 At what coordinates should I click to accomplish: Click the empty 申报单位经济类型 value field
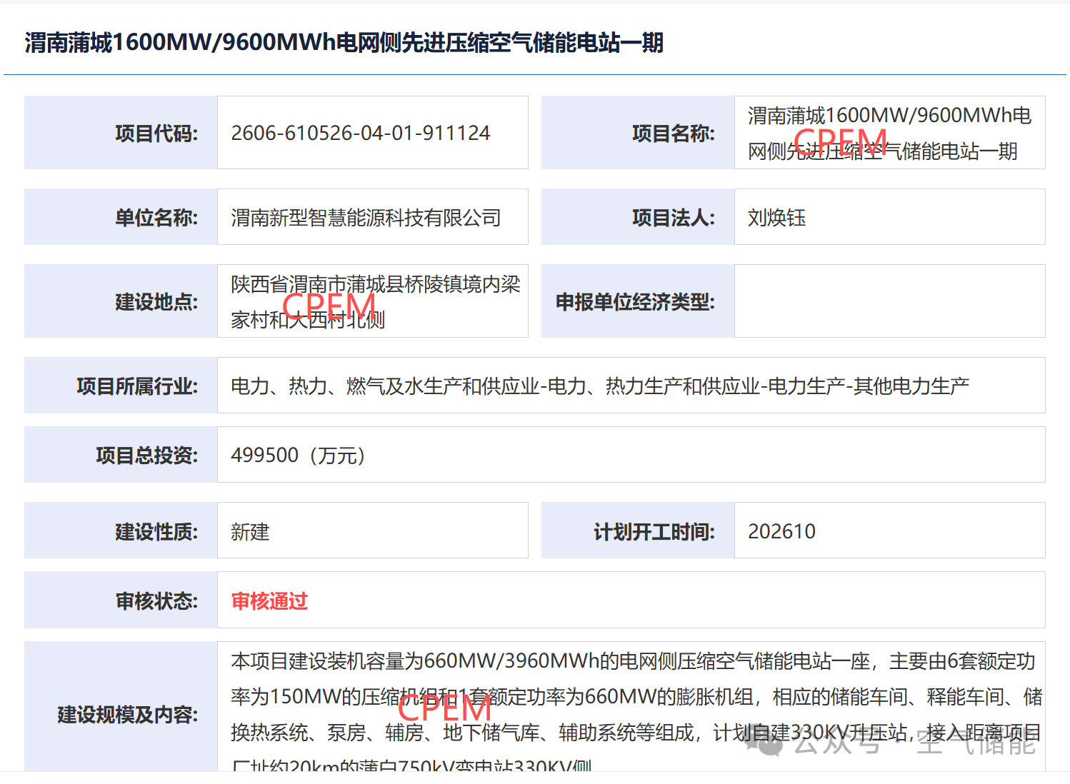[x=889, y=301]
